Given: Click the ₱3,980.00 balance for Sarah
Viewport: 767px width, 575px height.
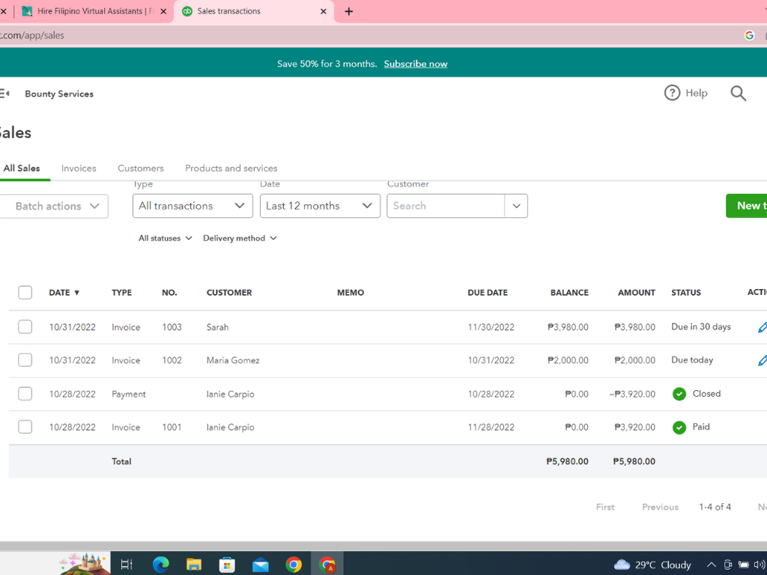Looking at the screenshot, I should [x=568, y=327].
